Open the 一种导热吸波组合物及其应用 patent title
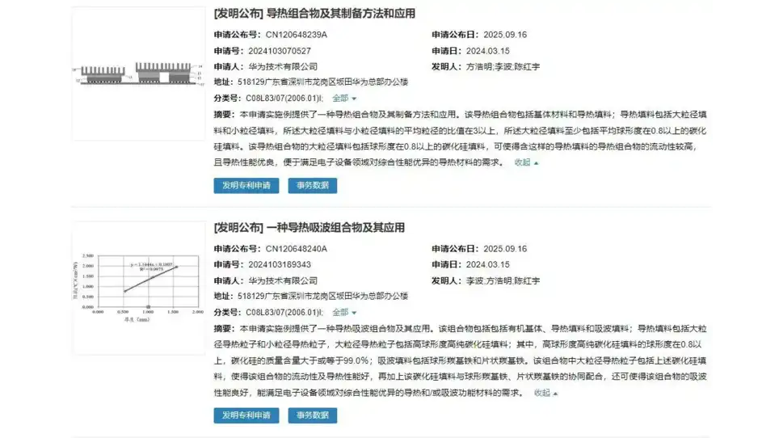The image size is (779, 438). [335, 228]
